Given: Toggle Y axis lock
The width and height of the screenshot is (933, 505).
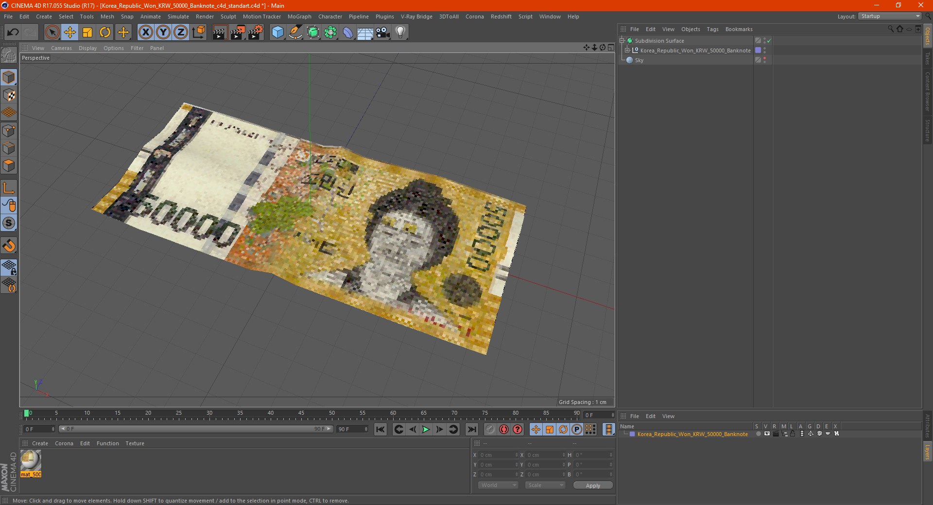Looking at the screenshot, I should (163, 33).
